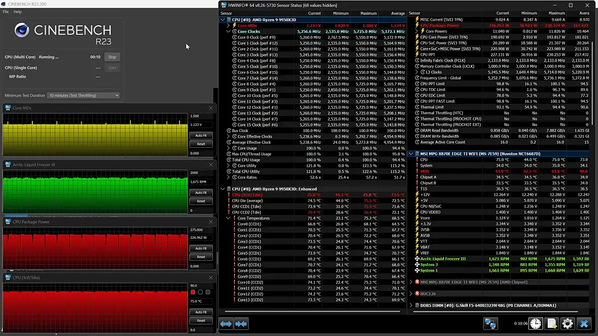
Task: Click Maximum column header in right sensor pane
Action: [x=557, y=13]
